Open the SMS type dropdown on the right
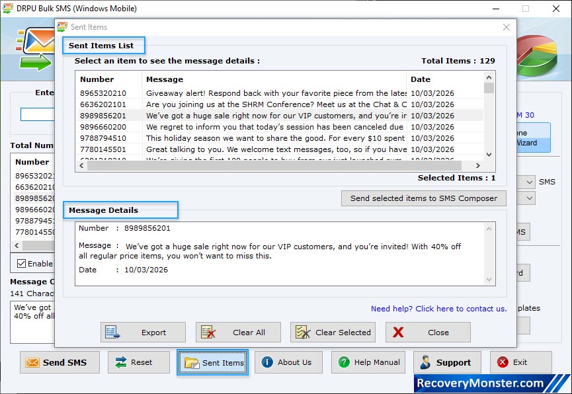The image size is (572, 394). (530, 181)
